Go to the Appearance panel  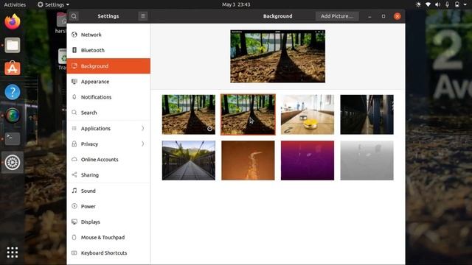108,82
